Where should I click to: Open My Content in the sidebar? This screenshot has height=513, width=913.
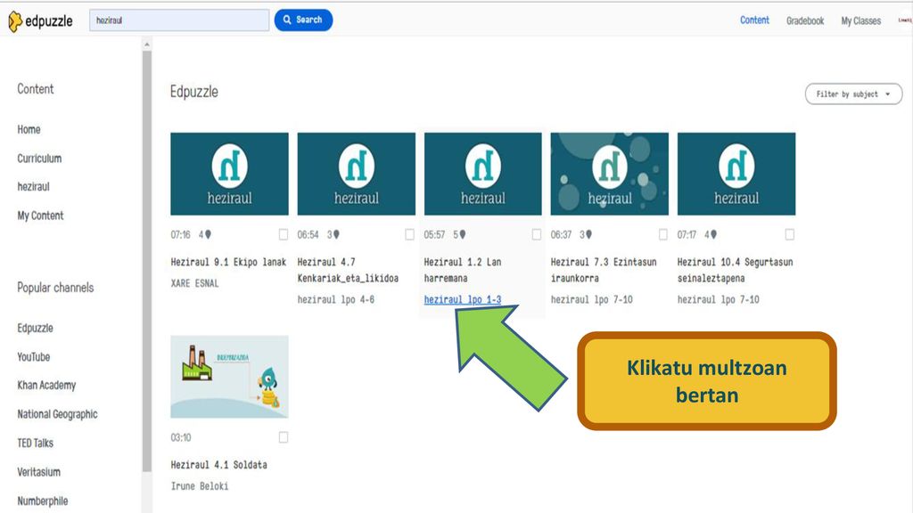(40, 216)
